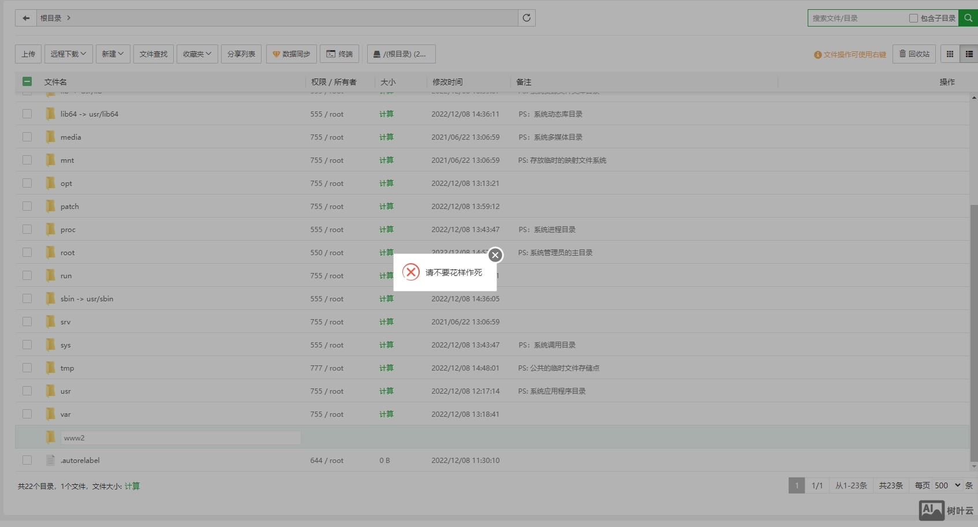Viewport: 978px width, 527px height.
Task: Toggle the select-all checkbox in header
Action: pos(27,81)
